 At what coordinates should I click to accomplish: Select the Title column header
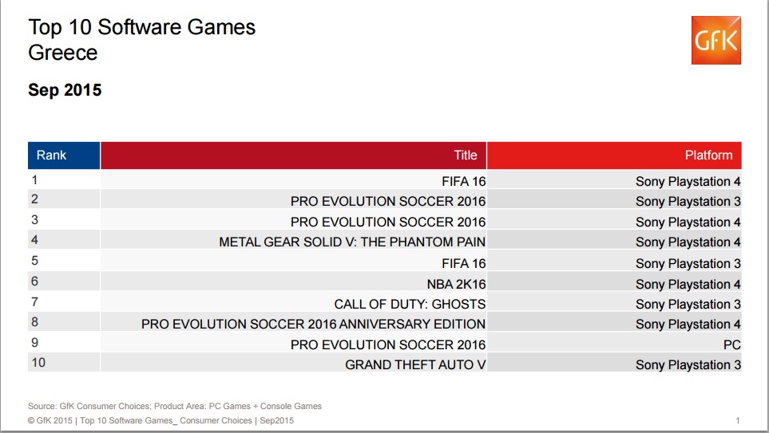293,155
